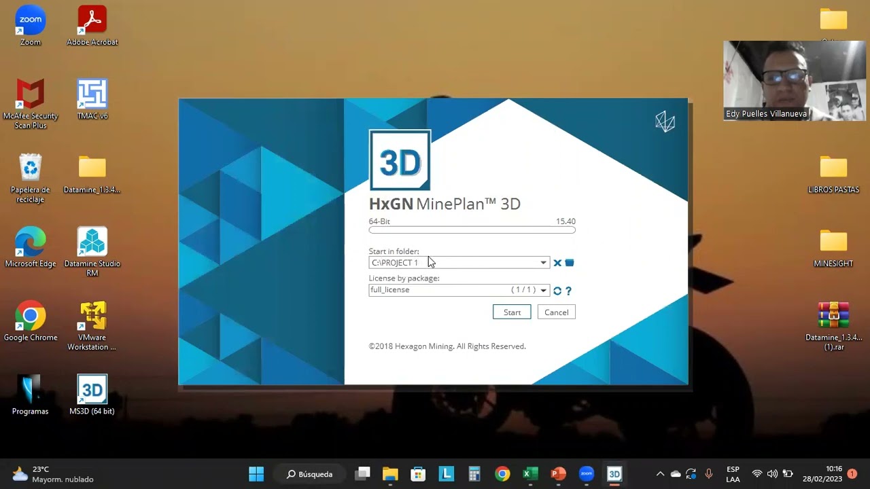Select the TMAC v6 desktop icon

(x=92, y=100)
